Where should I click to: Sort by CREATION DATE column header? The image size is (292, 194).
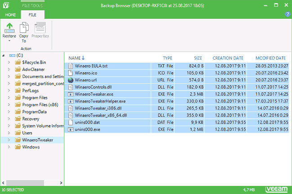pyautogui.click(x=228, y=58)
